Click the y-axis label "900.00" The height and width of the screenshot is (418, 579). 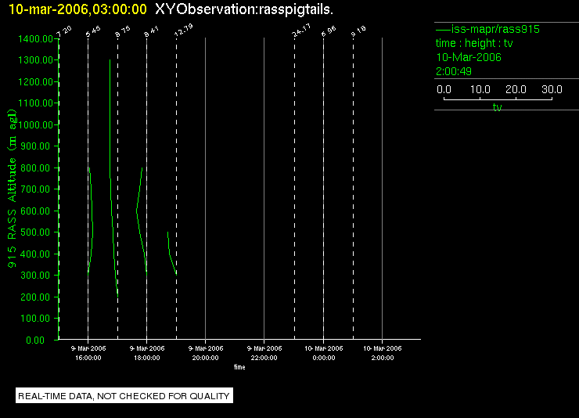35,146
